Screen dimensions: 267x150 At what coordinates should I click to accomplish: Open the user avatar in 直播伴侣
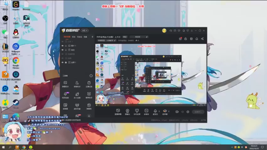tap(164, 31)
